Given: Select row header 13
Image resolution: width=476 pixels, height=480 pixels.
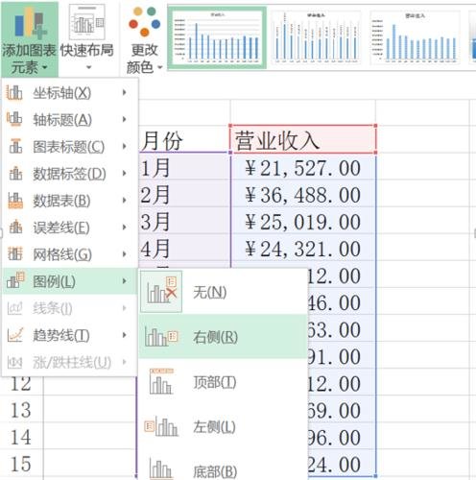Looking at the screenshot, I should (21, 409).
